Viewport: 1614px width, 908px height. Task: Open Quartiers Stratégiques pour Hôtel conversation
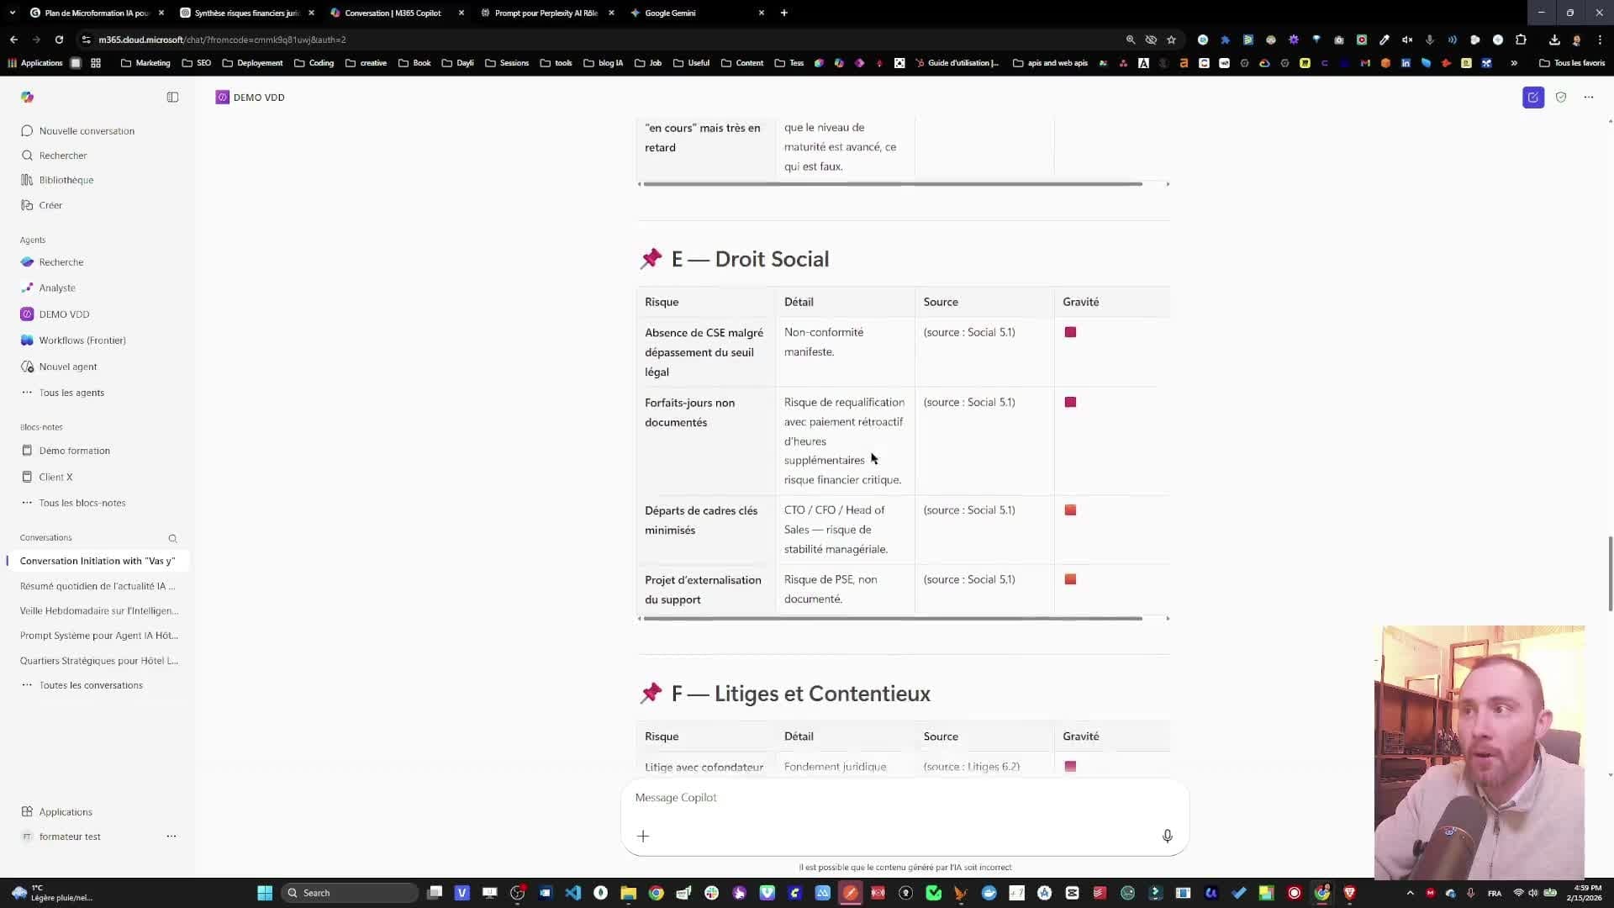[99, 661]
